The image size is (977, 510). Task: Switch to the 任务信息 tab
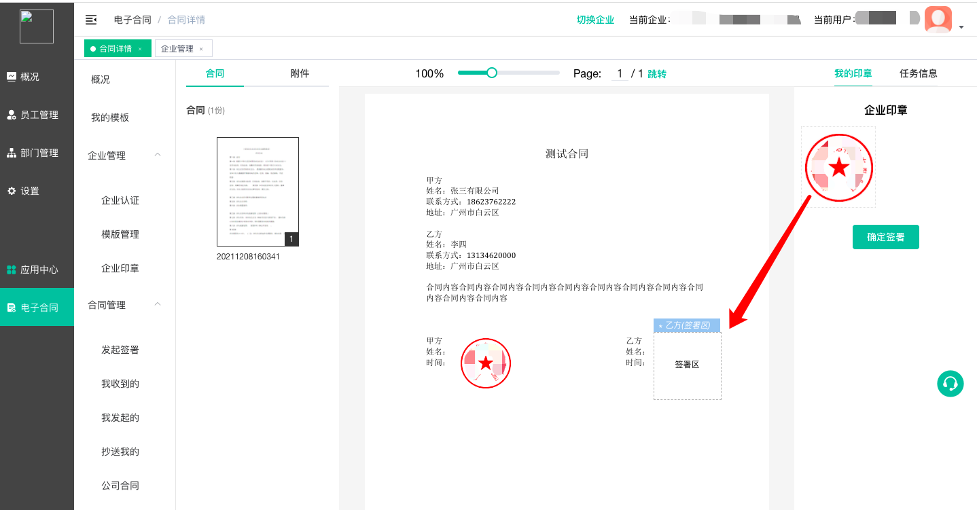[x=918, y=73]
